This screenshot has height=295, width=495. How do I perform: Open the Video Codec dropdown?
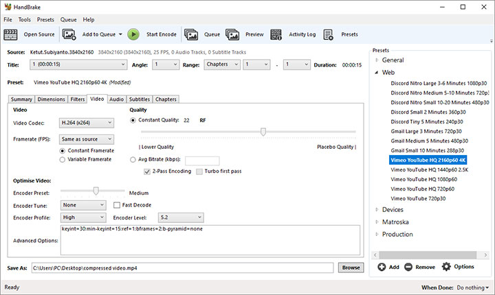(x=87, y=123)
